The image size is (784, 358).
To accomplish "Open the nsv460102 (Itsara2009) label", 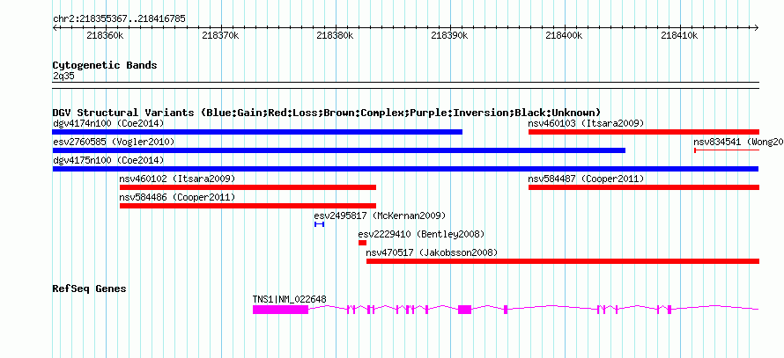I will coord(177,179).
